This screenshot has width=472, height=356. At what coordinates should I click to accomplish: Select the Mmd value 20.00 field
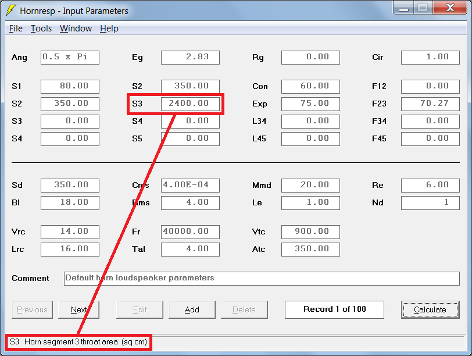(x=310, y=186)
